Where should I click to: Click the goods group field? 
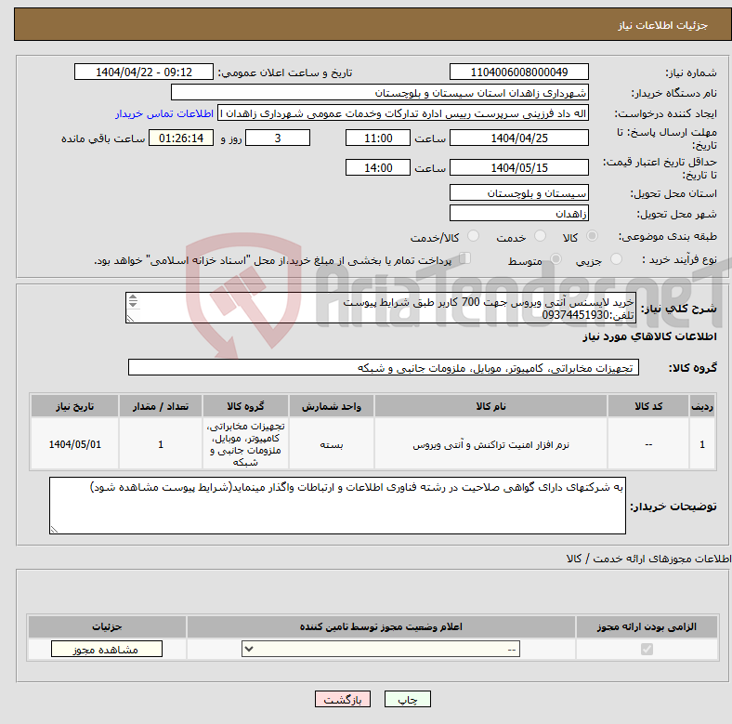tap(384, 368)
